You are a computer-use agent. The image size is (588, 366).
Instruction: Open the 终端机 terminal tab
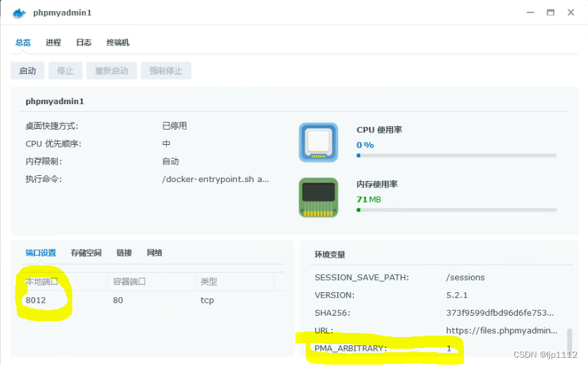click(118, 43)
